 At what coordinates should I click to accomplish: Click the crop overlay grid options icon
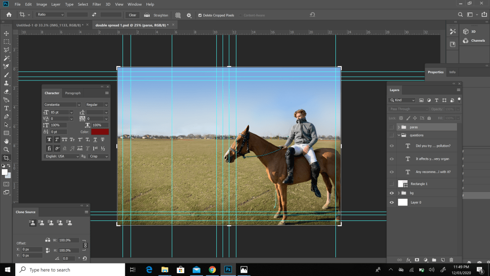click(x=178, y=15)
